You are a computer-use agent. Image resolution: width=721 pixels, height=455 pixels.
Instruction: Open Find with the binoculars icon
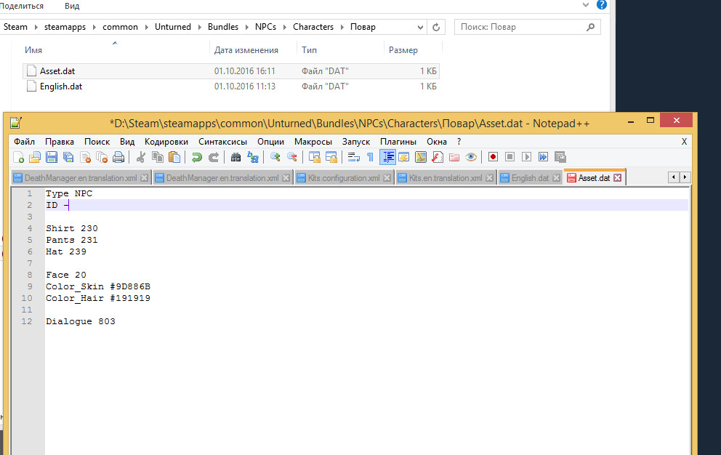(x=236, y=157)
